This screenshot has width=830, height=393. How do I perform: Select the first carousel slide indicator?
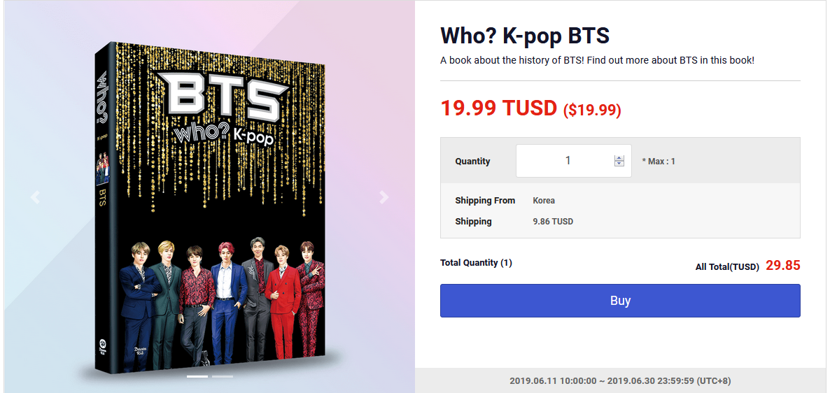coord(197,376)
